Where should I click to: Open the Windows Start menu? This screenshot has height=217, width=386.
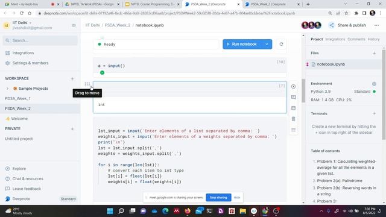[110, 211]
